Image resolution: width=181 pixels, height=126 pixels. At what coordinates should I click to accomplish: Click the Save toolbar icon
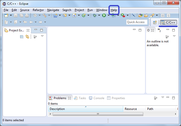[15, 15]
